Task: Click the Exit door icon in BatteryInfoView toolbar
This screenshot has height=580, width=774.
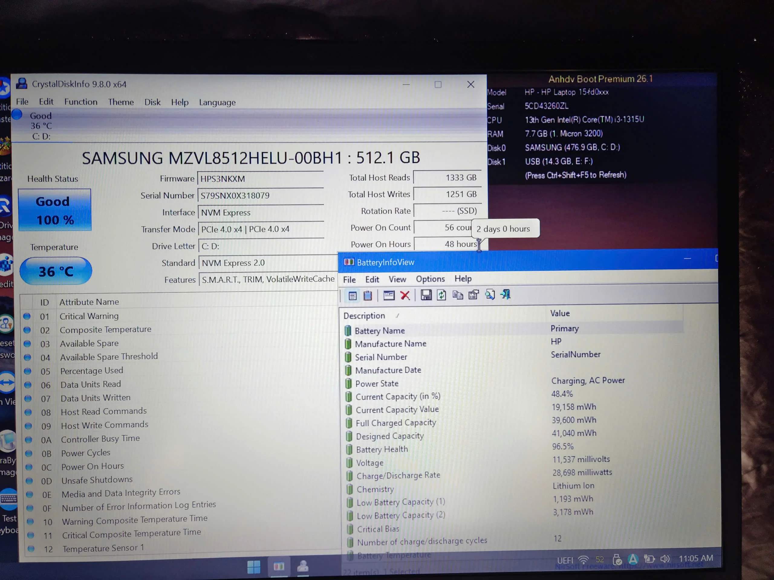Action: point(506,294)
